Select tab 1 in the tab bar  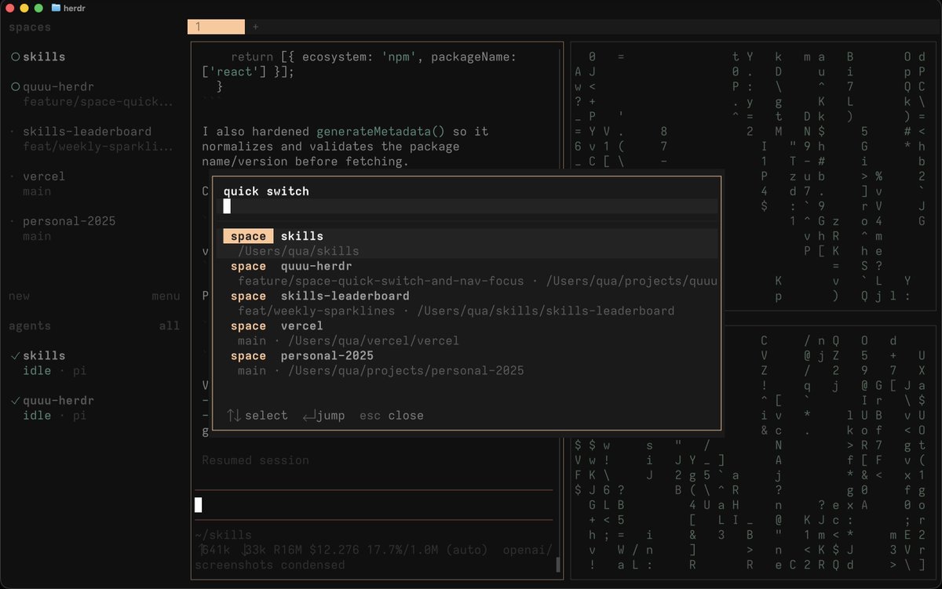click(x=216, y=27)
